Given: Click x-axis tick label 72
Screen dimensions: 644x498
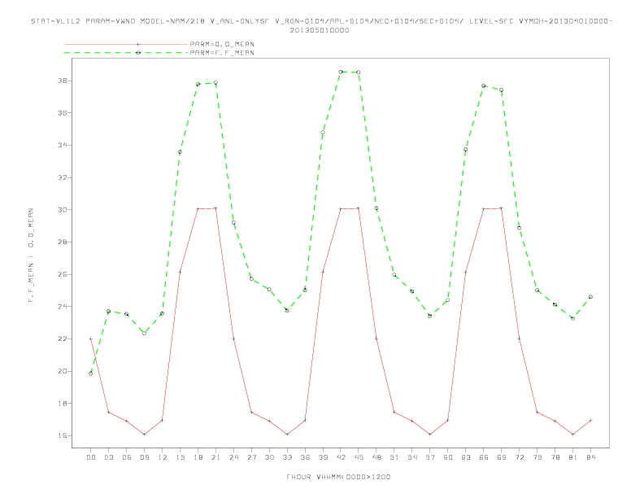Looking at the screenshot, I should coord(519,457).
